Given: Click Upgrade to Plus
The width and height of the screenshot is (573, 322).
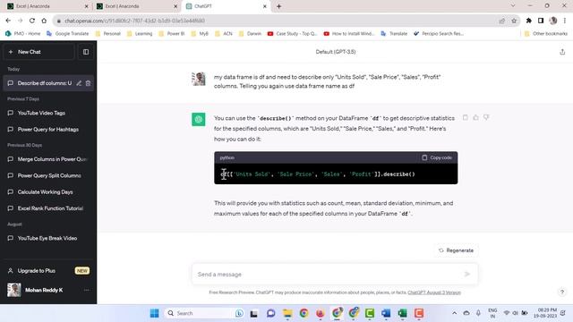Looking at the screenshot, I should click(x=48, y=271).
